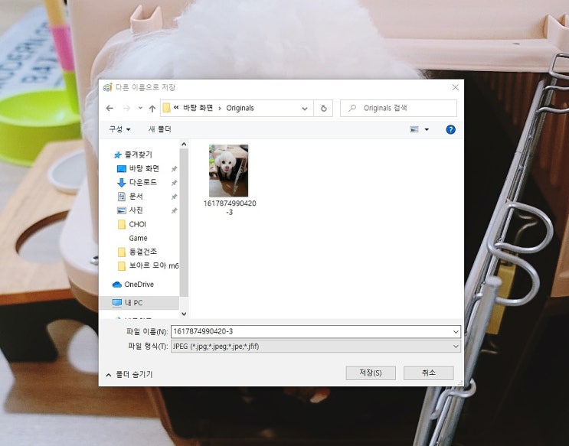The height and width of the screenshot is (446, 569).
Task: Click the magnifier search icon
Action: [352, 108]
